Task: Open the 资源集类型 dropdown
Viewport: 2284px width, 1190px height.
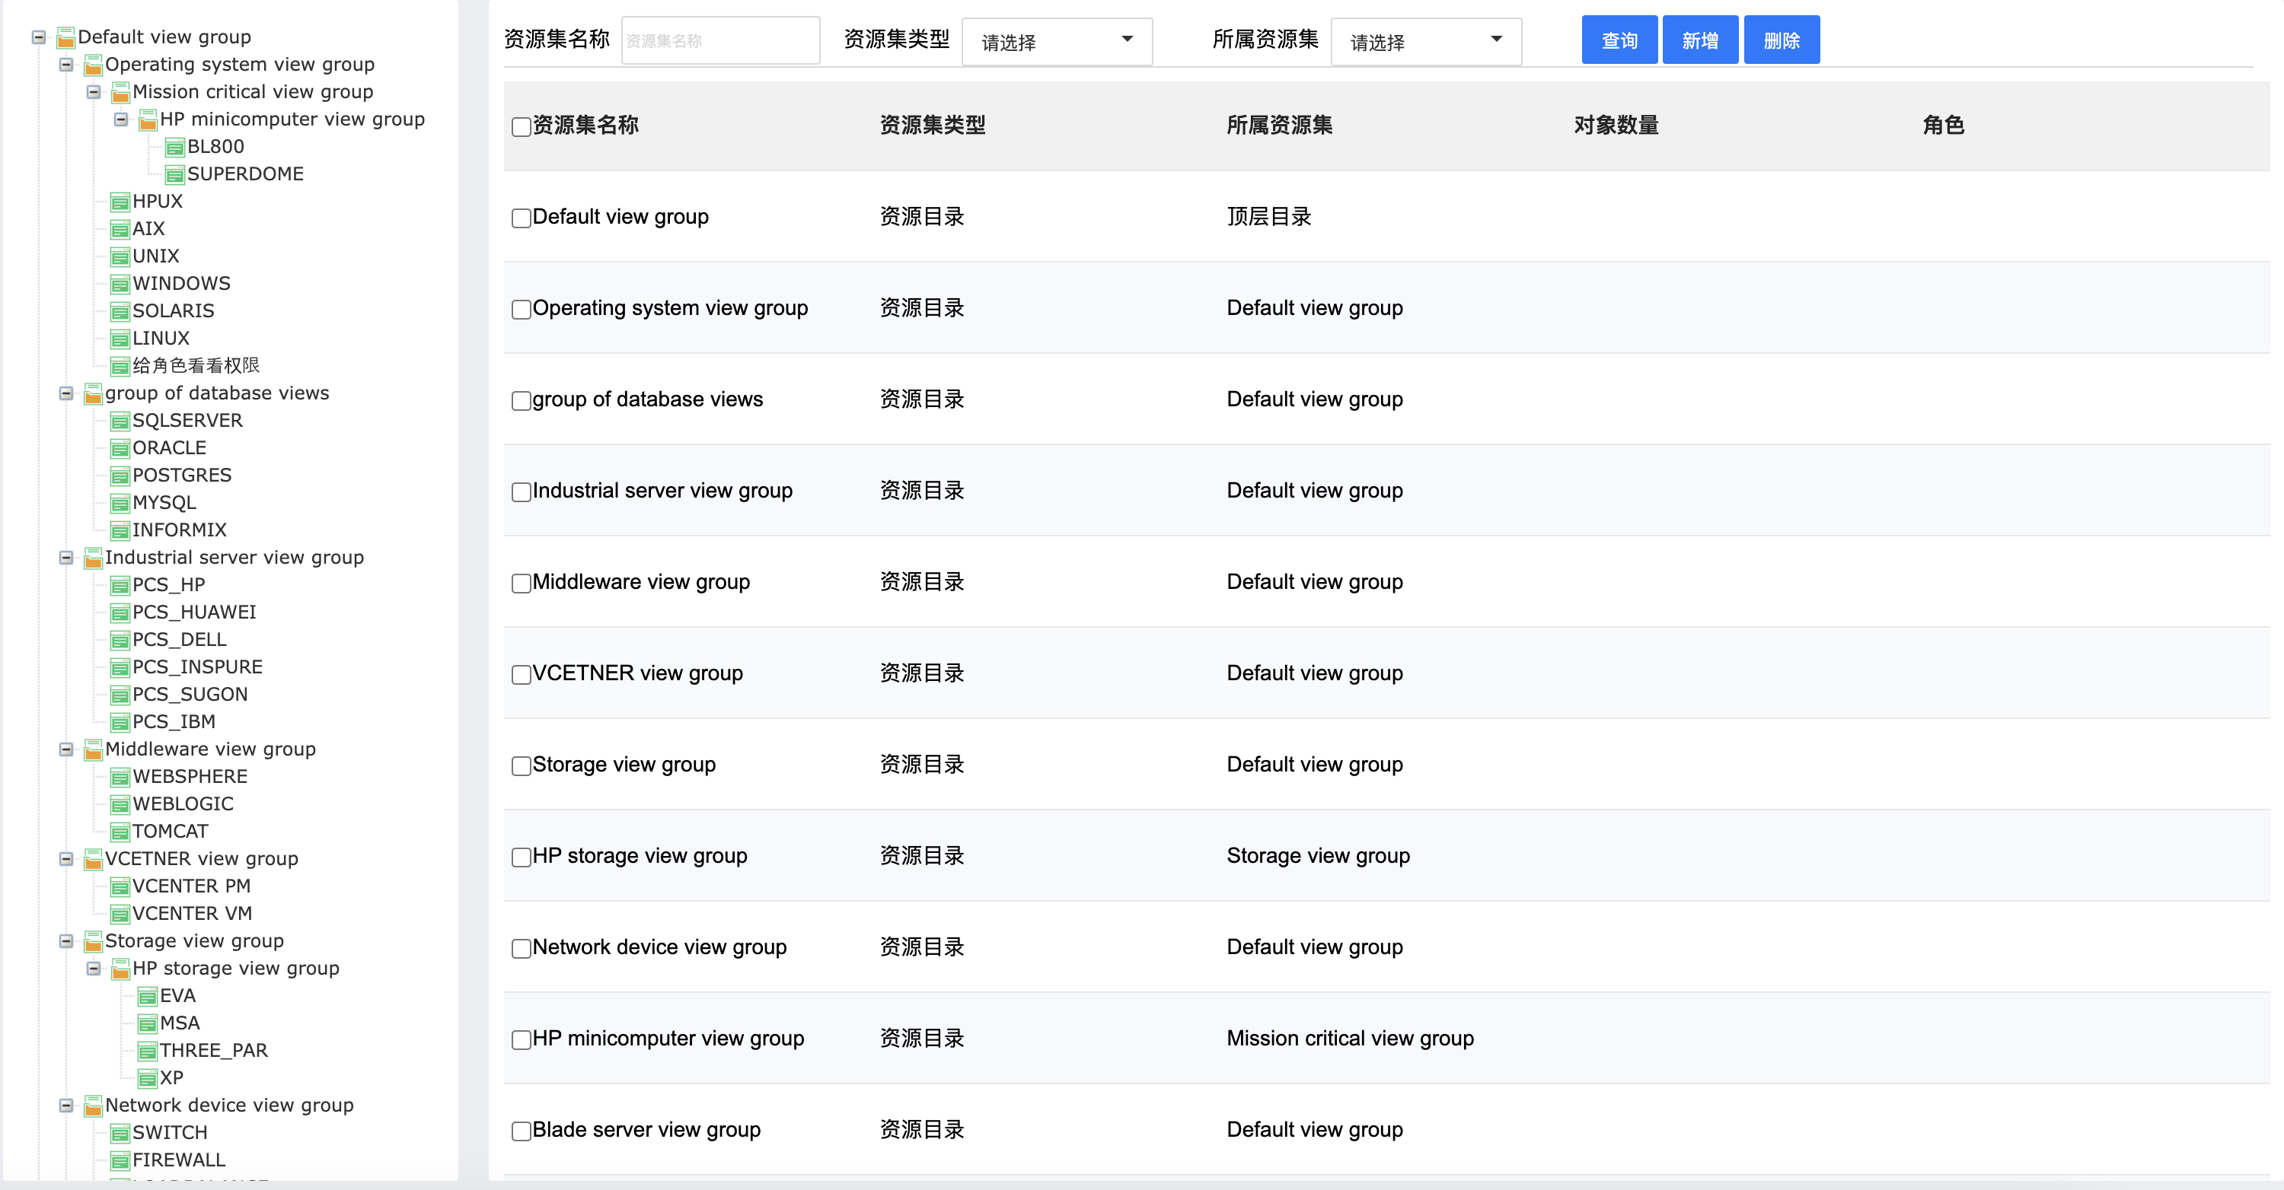Action: [x=1057, y=41]
